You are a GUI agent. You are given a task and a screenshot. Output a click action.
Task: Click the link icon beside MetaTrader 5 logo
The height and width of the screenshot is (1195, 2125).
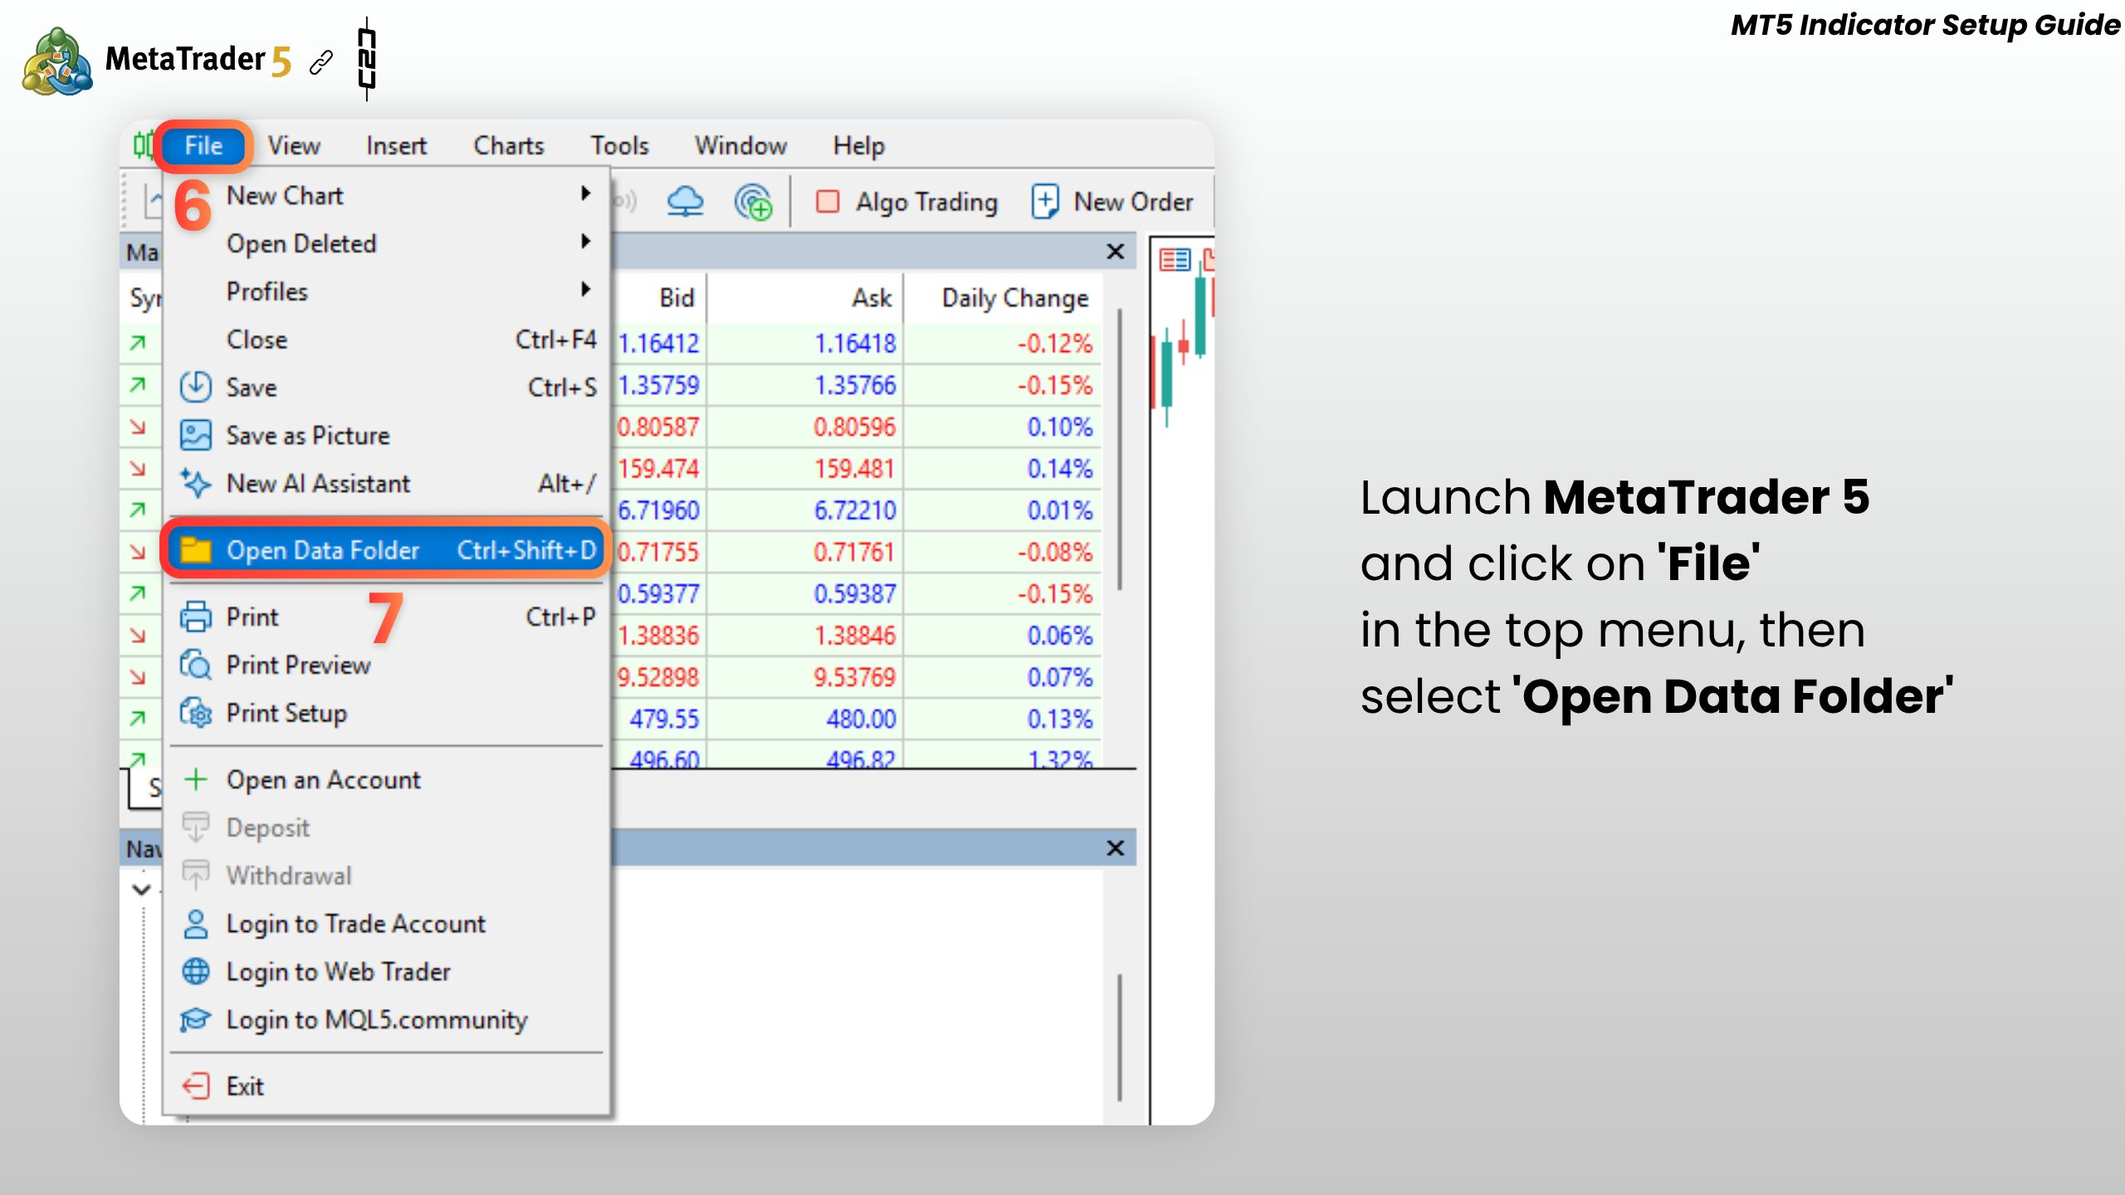(x=321, y=62)
